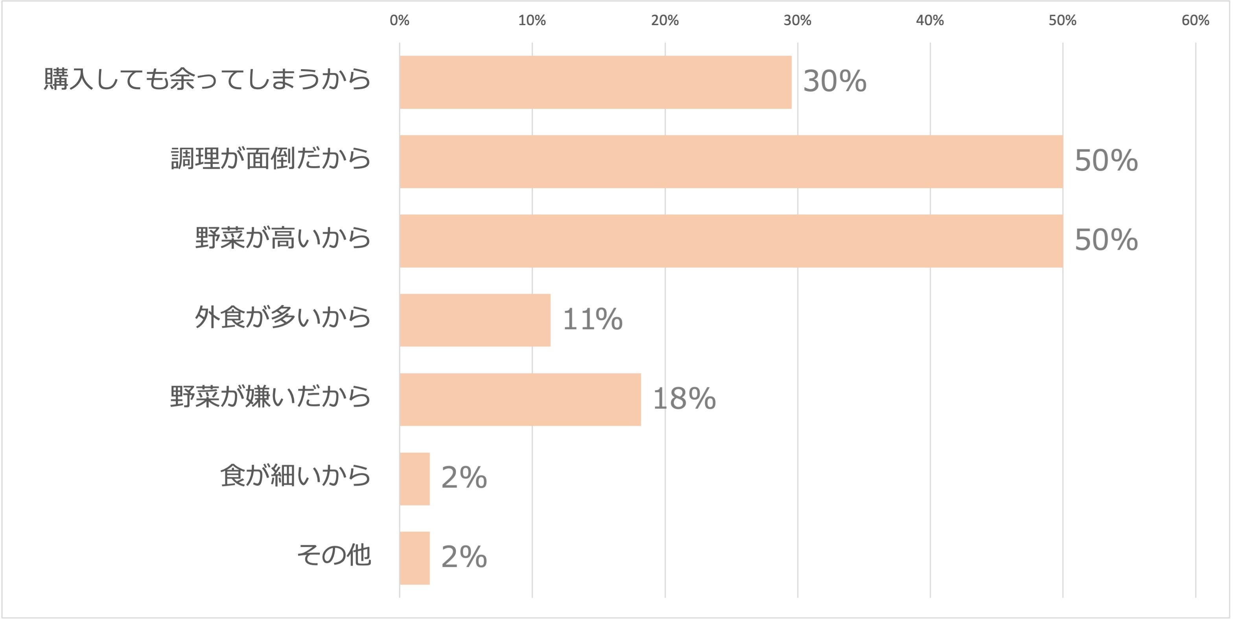Click the 野菜が高いから bar
The width and height of the screenshot is (1233, 621).
click(x=731, y=241)
